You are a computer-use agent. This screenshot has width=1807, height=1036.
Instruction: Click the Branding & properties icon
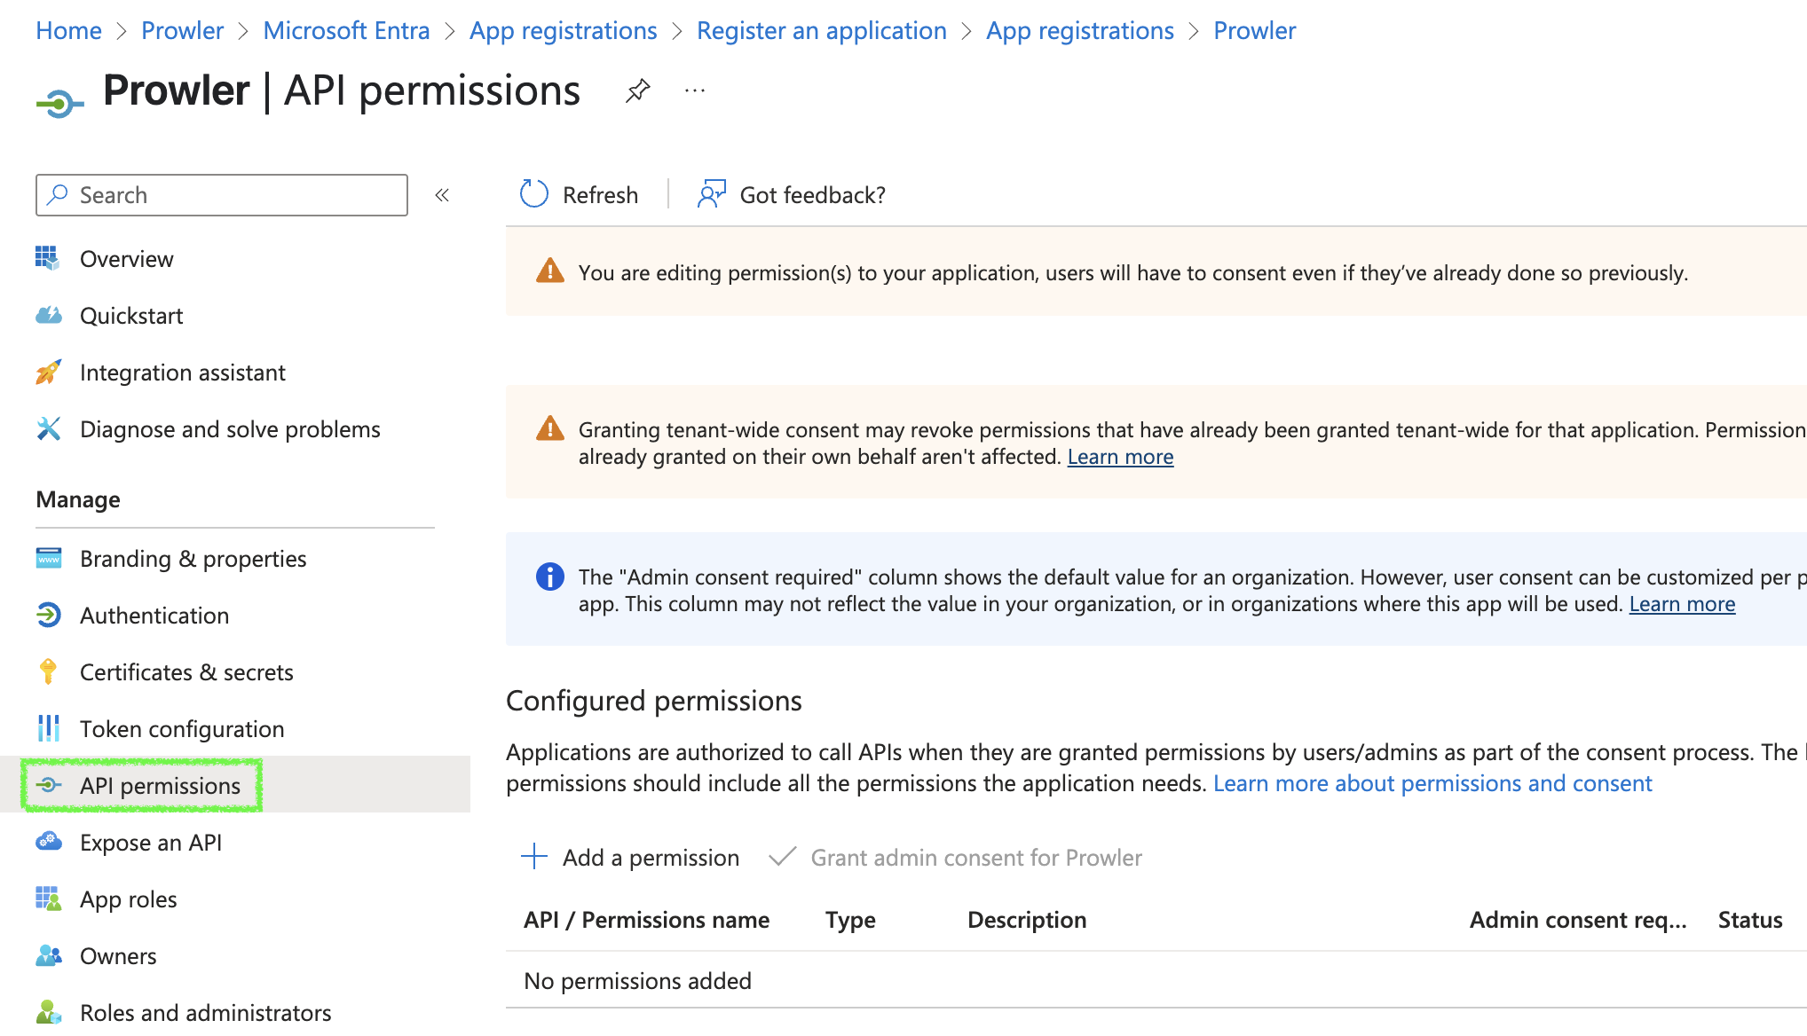[x=50, y=559]
